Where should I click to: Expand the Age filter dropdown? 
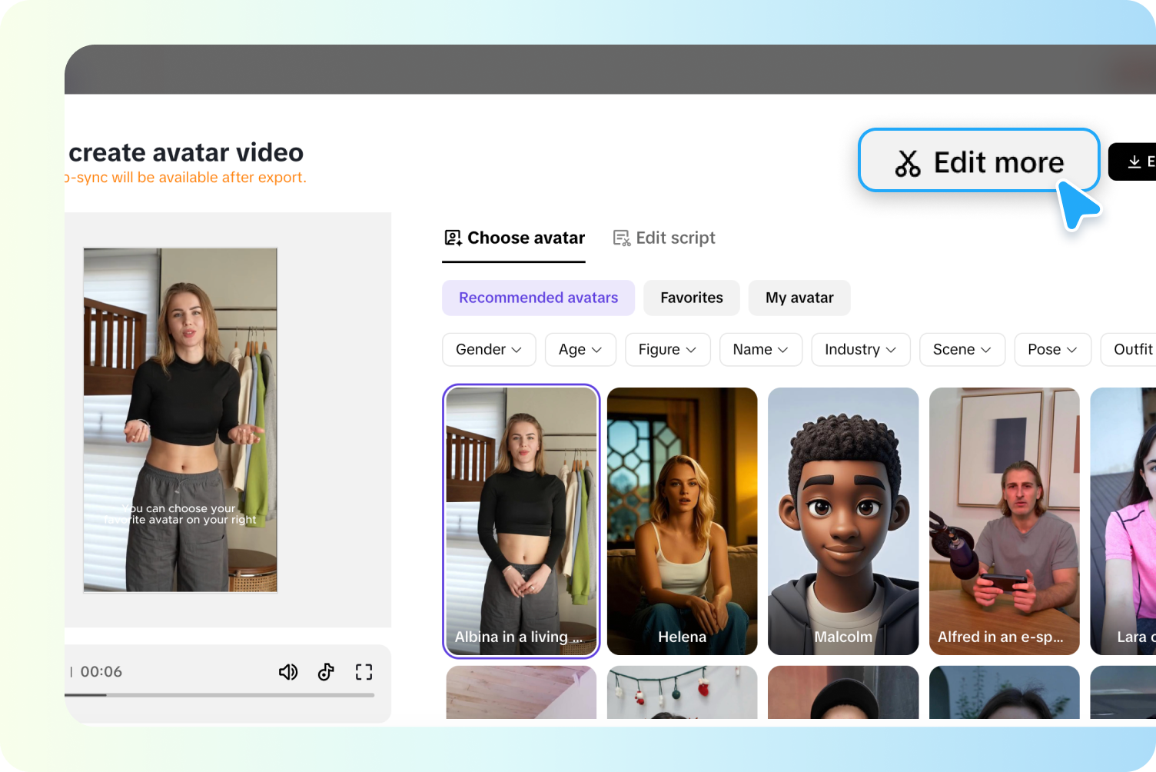(x=580, y=350)
